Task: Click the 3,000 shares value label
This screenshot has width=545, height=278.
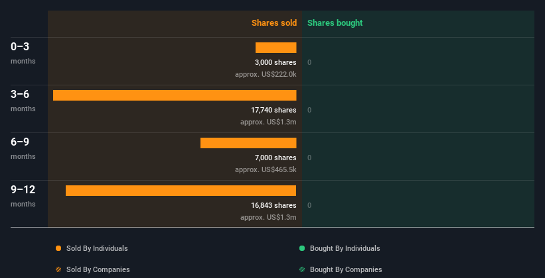Action: tap(275, 62)
